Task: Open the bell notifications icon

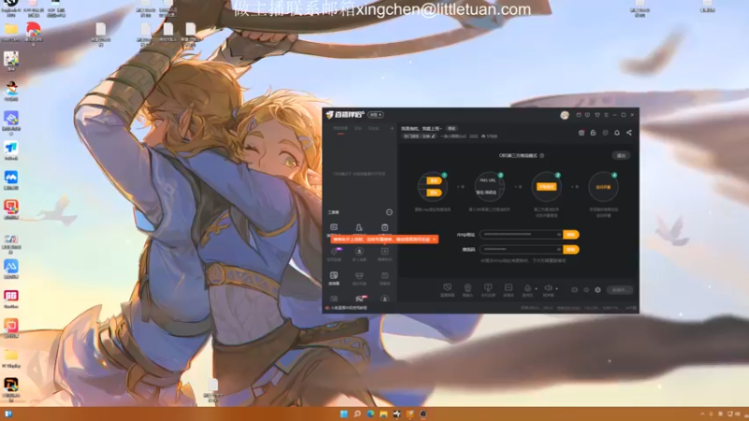Action: [x=617, y=133]
